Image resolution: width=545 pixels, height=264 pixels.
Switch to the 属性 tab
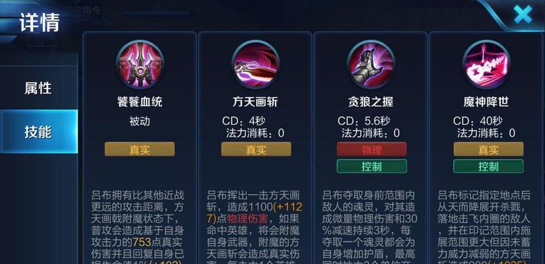click(x=38, y=88)
